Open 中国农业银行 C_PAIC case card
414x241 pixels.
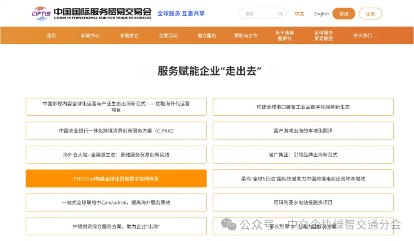tap(116, 131)
